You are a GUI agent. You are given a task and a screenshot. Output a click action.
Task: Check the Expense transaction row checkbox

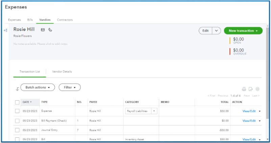point(17,111)
